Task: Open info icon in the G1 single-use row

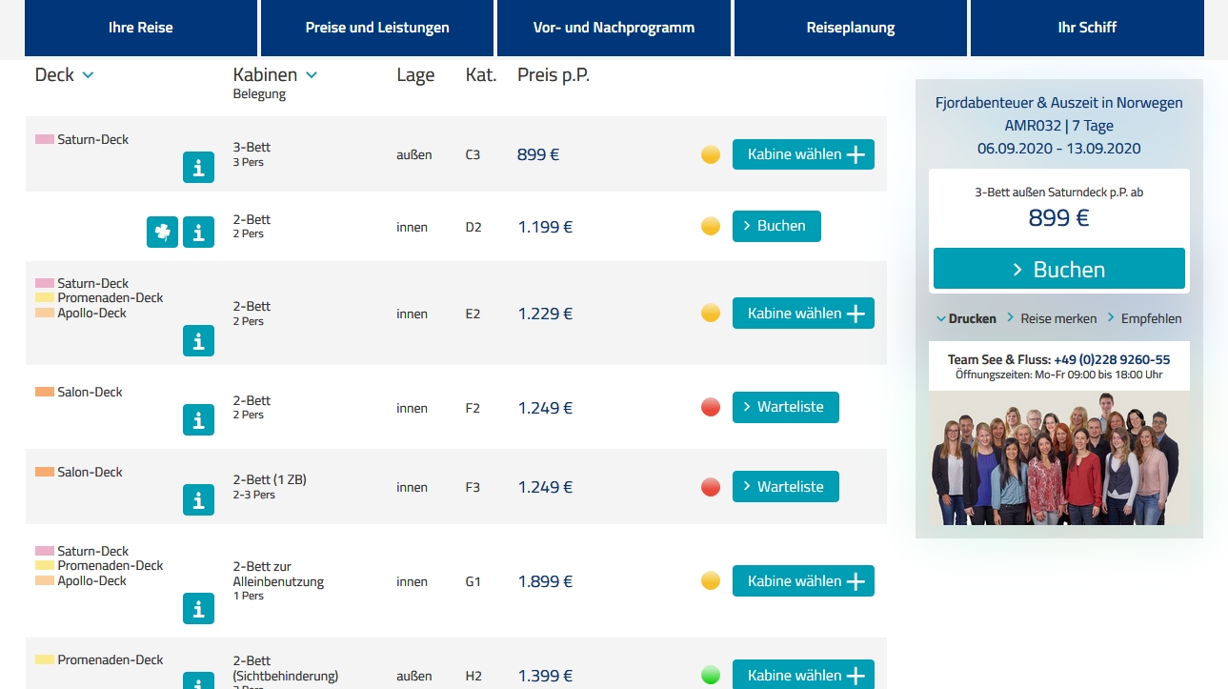Action: click(x=198, y=608)
